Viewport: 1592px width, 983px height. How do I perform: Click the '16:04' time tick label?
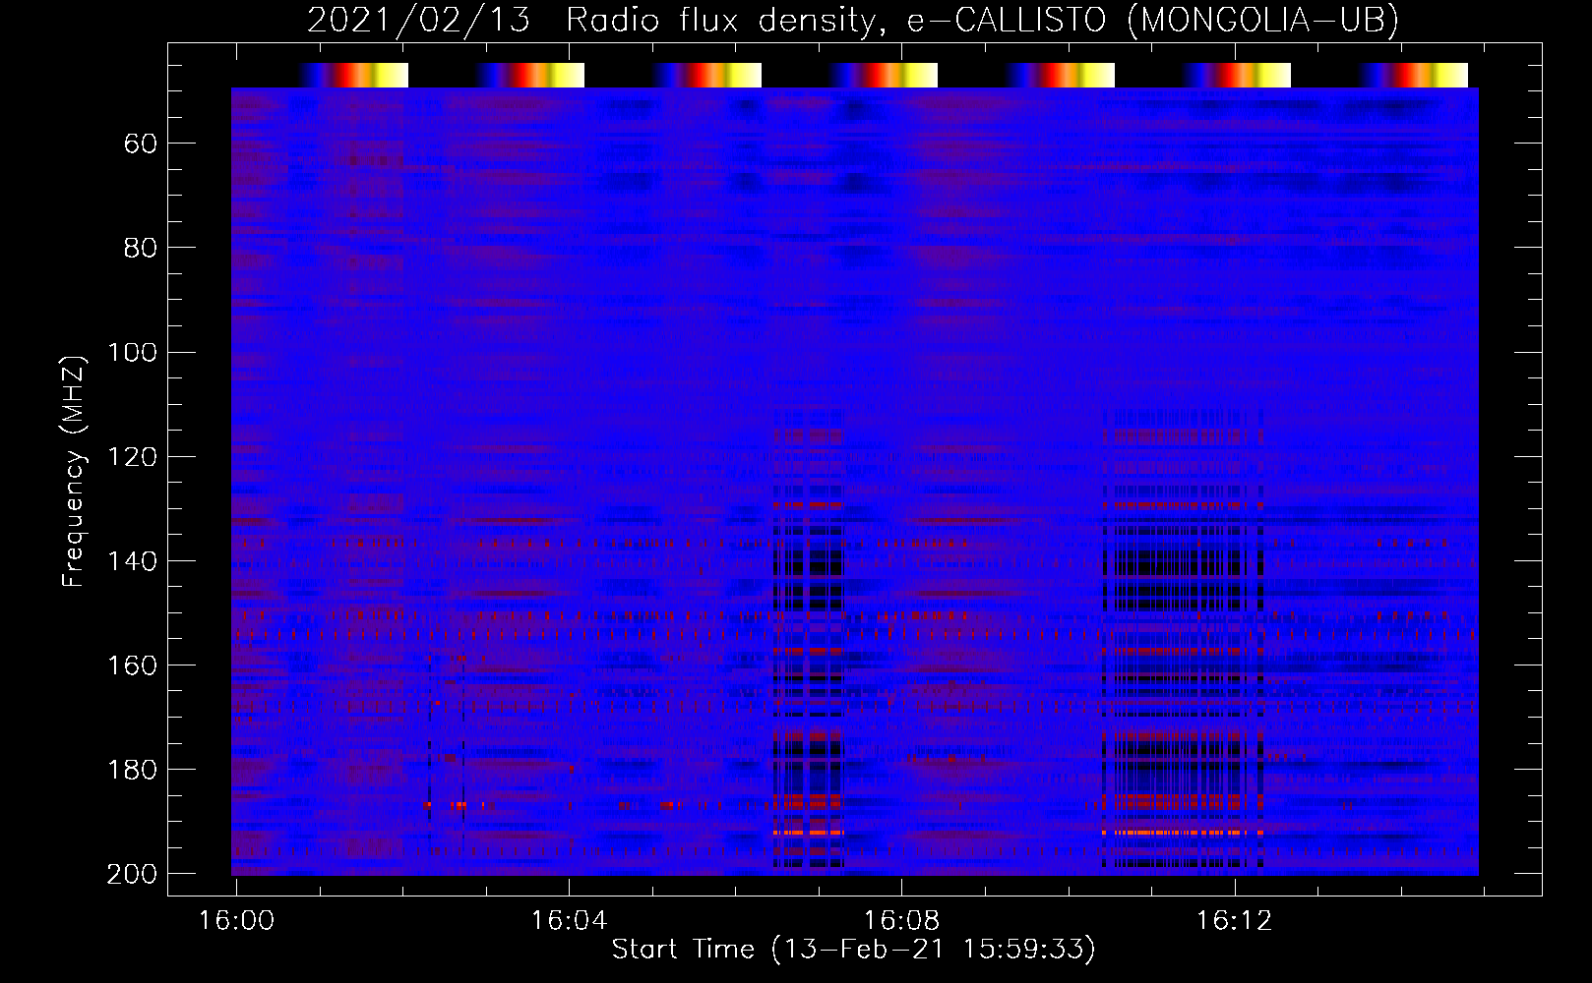click(569, 921)
